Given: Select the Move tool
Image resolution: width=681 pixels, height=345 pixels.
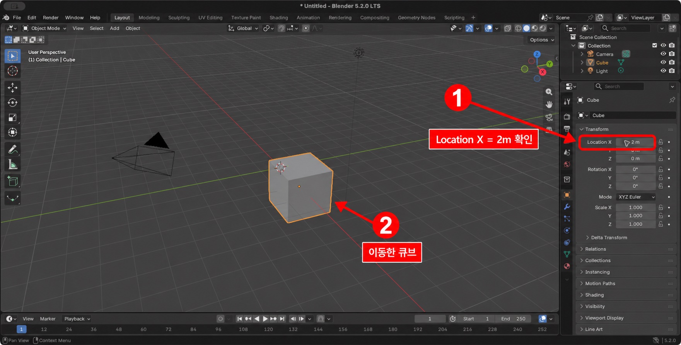Looking at the screenshot, I should pyautogui.click(x=12, y=88).
